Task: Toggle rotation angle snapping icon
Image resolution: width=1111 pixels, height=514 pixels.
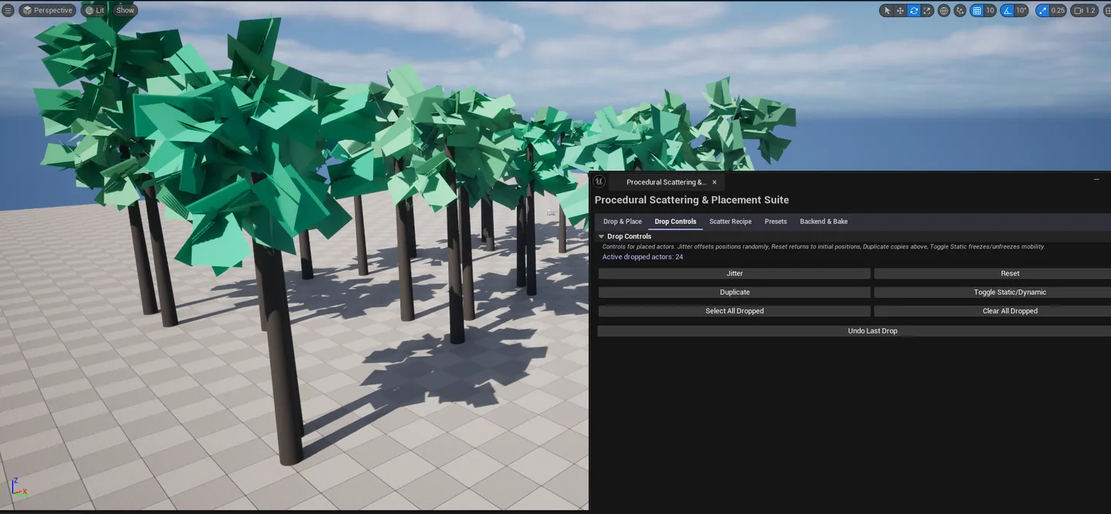Action: click(x=1007, y=11)
